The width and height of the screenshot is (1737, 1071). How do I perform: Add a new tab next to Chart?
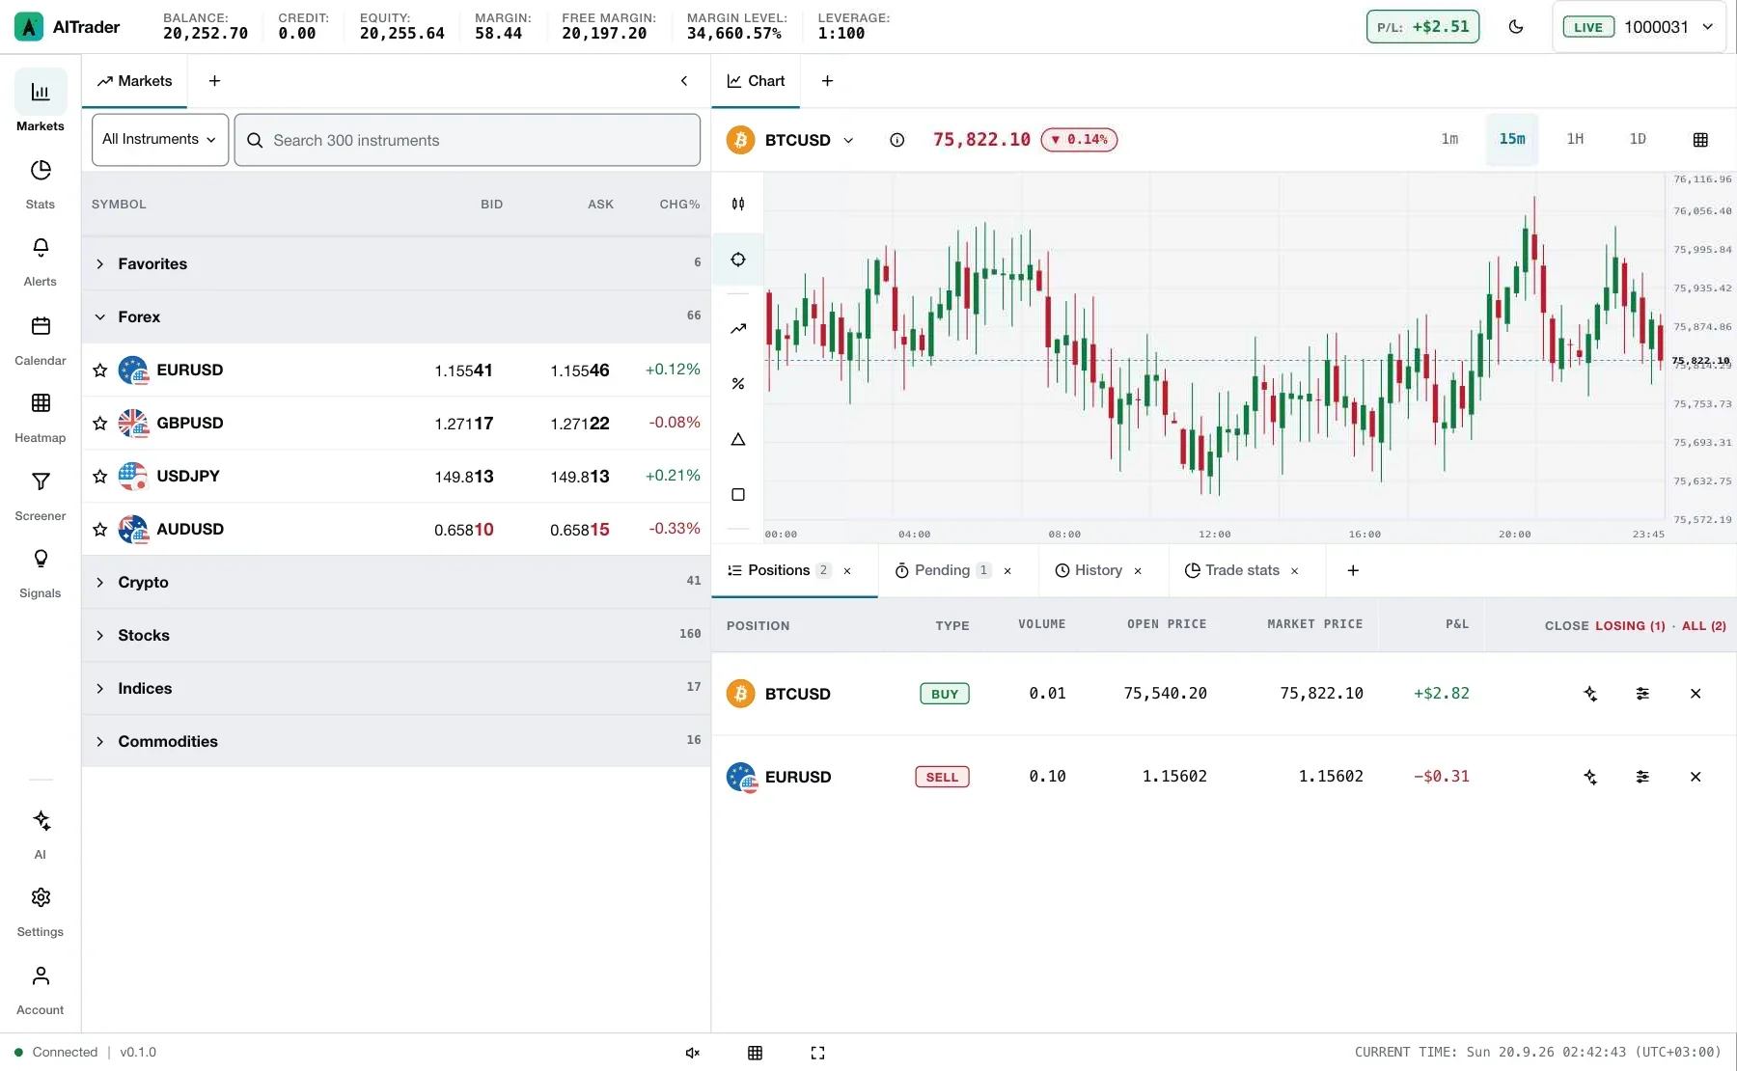click(827, 81)
